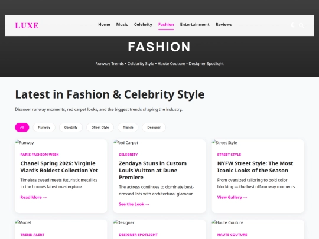This screenshot has width=319, height=239.
Task: Click the LUXE logo
Action: (27, 25)
